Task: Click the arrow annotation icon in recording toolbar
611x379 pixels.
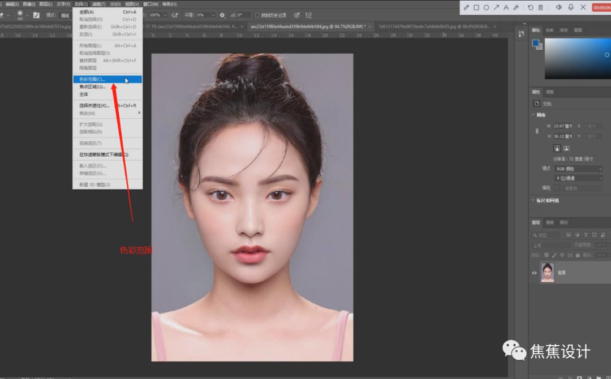Action: tap(497, 6)
